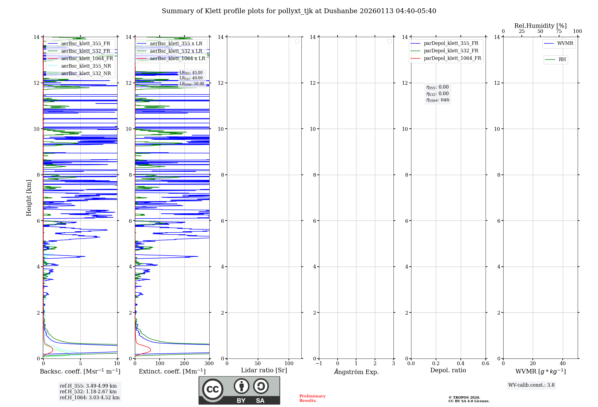Click the aerBsc_klett_355 x LR legend entry
598x407 pixels.
coord(176,43)
